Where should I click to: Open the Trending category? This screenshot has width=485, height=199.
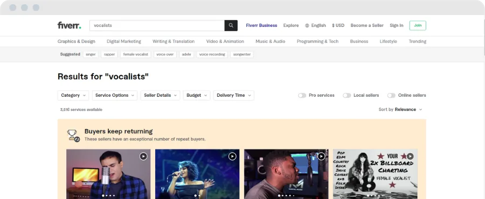click(418, 41)
